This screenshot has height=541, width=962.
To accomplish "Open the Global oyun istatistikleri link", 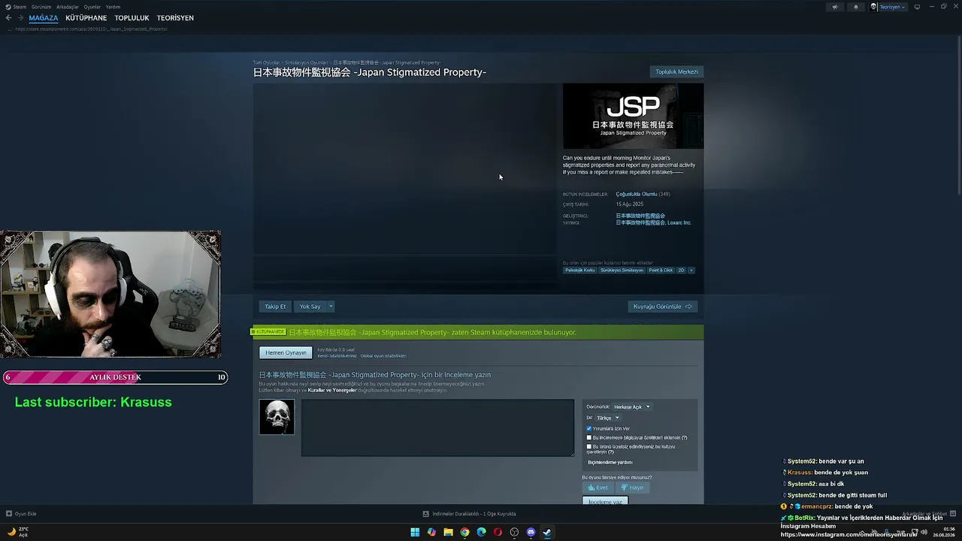I will click(x=383, y=356).
